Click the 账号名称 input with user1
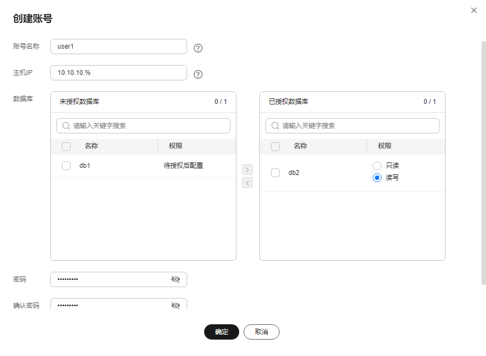The width and height of the screenshot is (486, 356). pos(119,46)
